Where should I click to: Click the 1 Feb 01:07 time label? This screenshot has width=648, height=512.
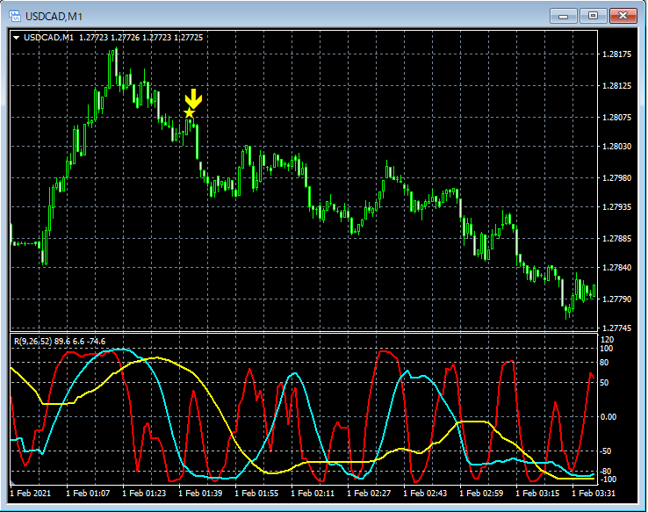88,493
